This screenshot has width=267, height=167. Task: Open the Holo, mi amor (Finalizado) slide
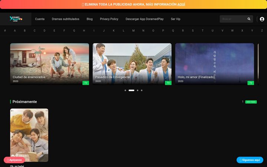coord(215,64)
